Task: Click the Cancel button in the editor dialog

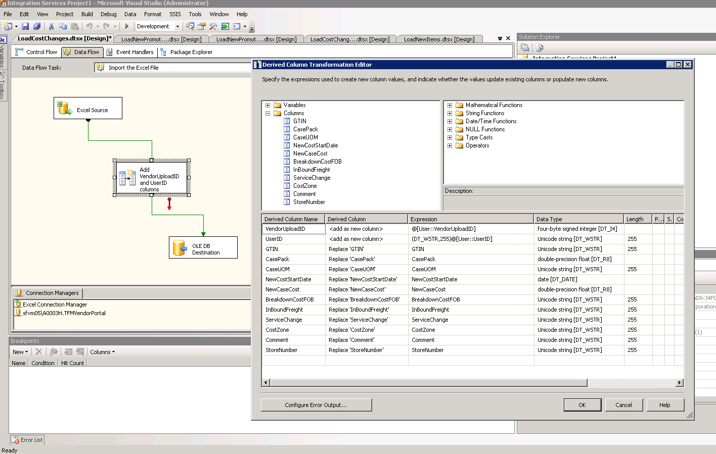Action: (623, 405)
